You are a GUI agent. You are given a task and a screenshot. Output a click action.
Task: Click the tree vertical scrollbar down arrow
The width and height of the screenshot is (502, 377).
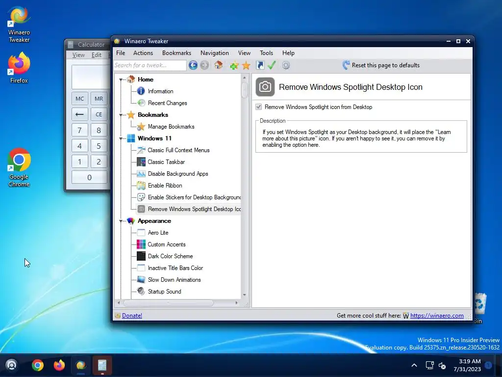(244, 295)
